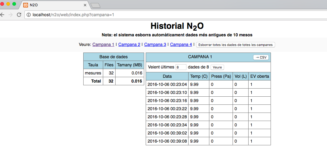Click the Base de dades header
Viewport: 327px width, 151px height.
114,57
